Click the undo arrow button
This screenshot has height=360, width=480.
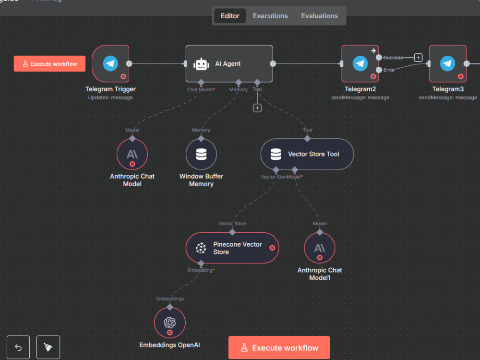click(x=18, y=348)
